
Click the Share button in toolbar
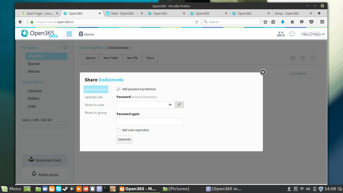coord(150,58)
